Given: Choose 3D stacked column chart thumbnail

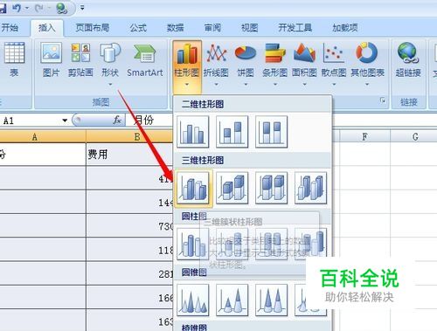Looking at the screenshot, I should point(232,188).
